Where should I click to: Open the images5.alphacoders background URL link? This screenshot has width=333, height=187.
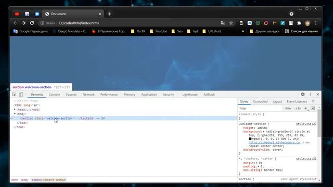pos(275,142)
